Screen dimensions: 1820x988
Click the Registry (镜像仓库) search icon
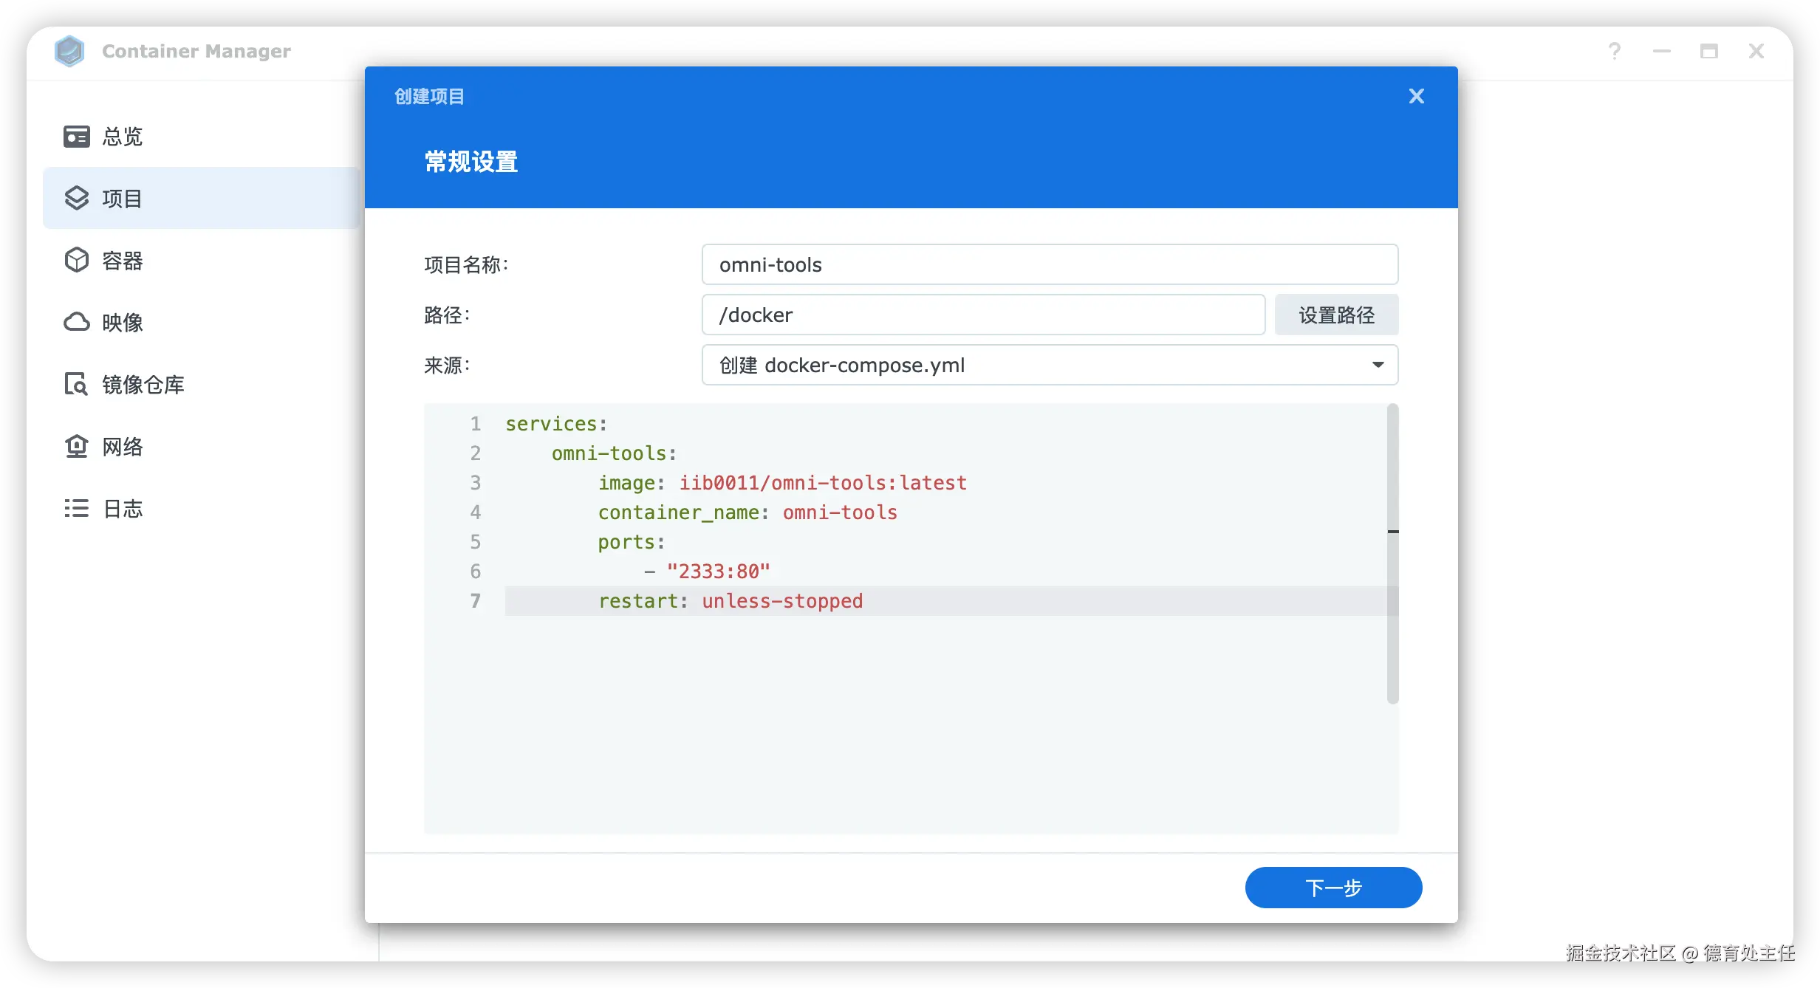pos(76,384)
